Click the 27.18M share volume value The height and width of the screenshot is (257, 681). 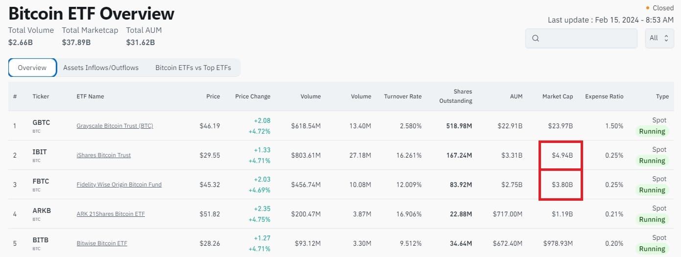pyautogui.click(x=360, y=155)
